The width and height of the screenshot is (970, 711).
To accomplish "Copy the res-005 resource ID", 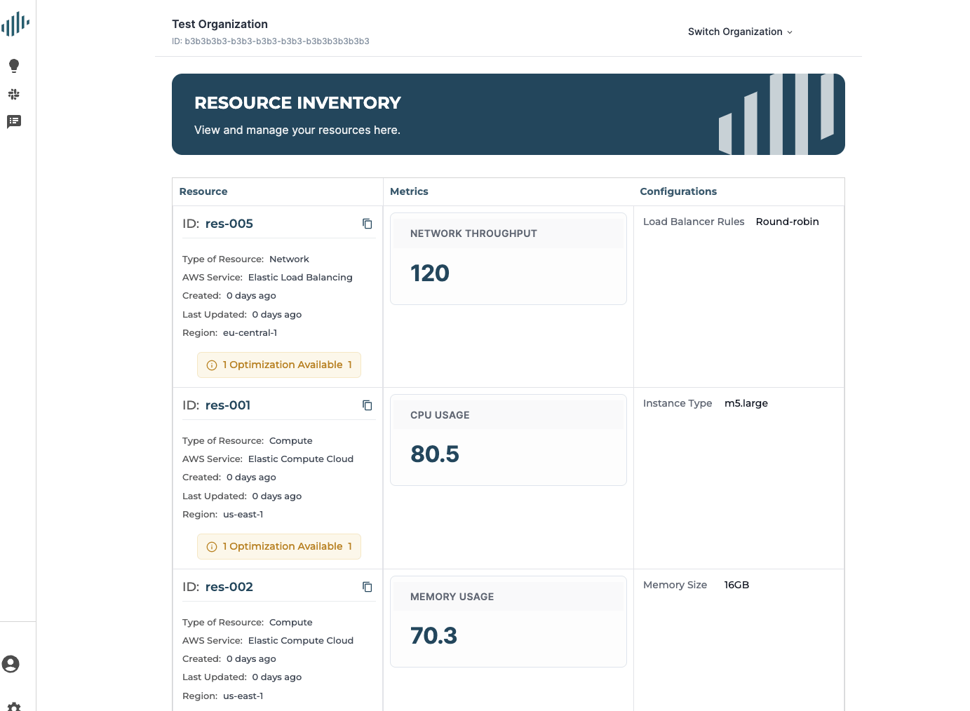I will point(367,224).
